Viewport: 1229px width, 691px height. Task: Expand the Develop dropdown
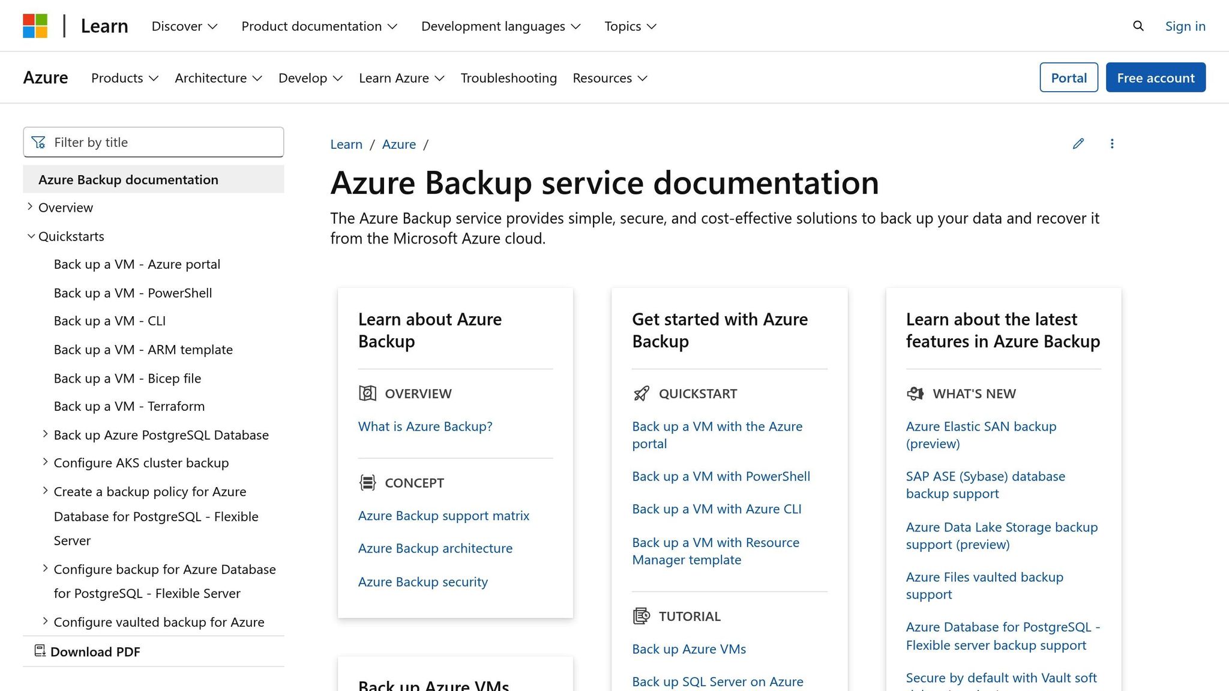pyautogui.click(x=310, y=78)
